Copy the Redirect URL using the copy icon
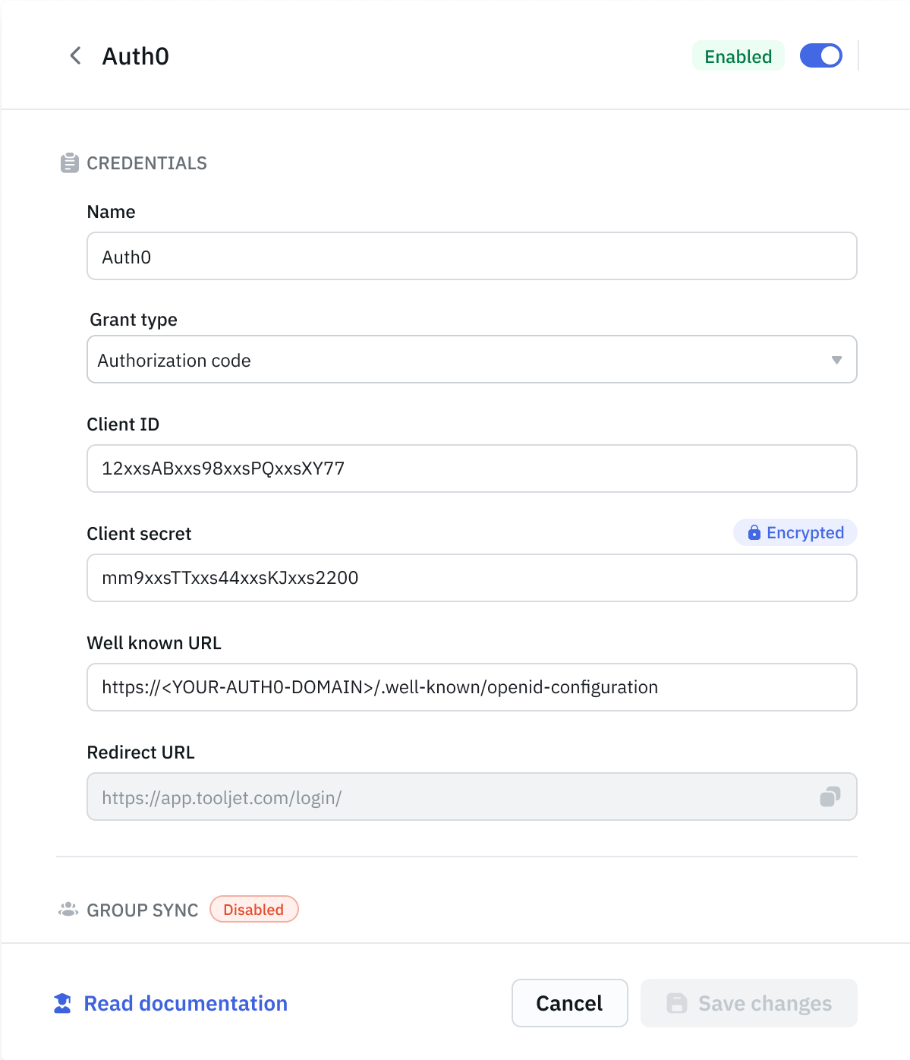Screen dimensions: 910x1060 [x=831, y=797]
